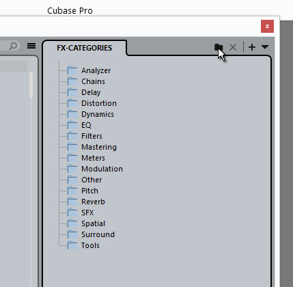Choose the EQ category

(x=86, y=125)
